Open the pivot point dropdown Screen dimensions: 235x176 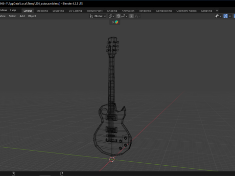(112, 16)
